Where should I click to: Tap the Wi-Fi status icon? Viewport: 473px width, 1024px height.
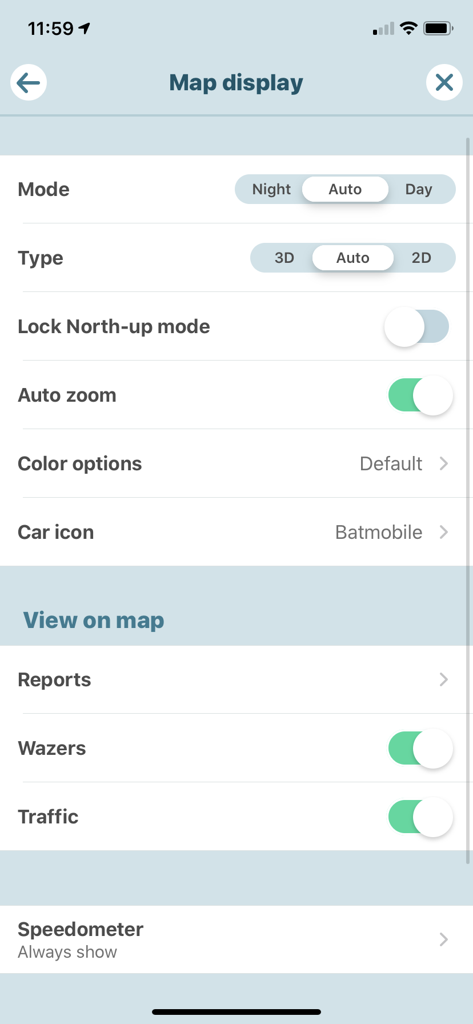click(x=408, y=28)
